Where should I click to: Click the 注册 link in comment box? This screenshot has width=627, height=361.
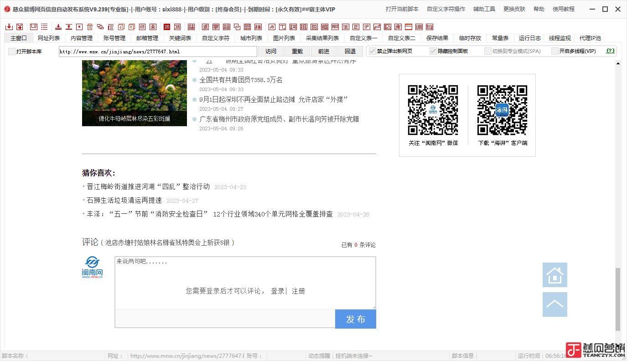(x=298, y=291)
